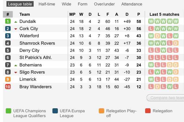The height and width of the screenshot is (122, 184).
Task: Open the Shamrock Rovers team link
Action: point(37,43)
